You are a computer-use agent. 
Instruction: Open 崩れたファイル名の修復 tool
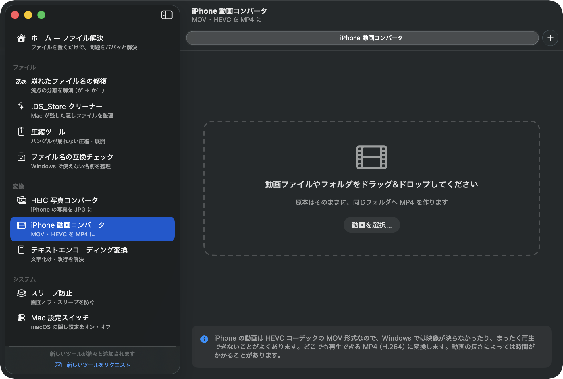point(92,85)
